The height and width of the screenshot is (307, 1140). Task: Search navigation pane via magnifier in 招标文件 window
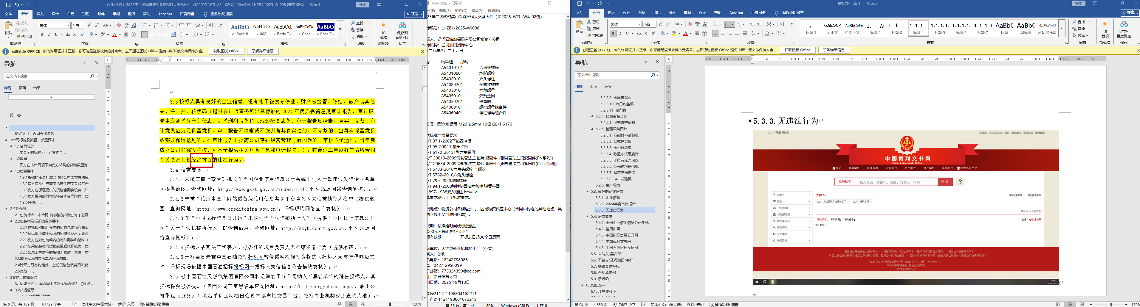click(x=92, y=76)
